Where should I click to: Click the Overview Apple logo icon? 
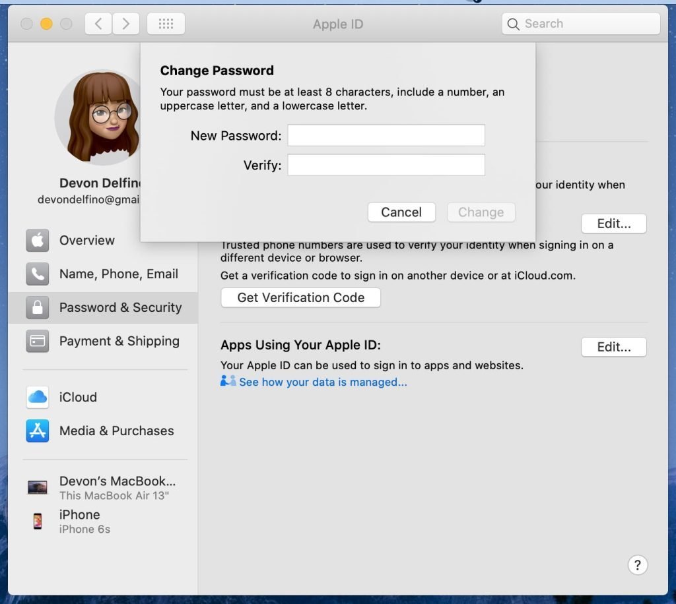click(x=38, y=240)
